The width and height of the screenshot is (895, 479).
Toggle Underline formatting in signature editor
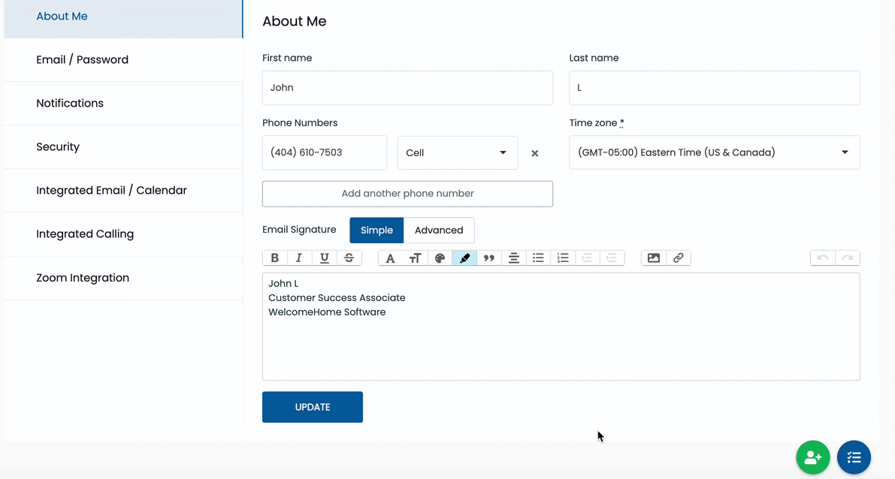pos(324,258)
